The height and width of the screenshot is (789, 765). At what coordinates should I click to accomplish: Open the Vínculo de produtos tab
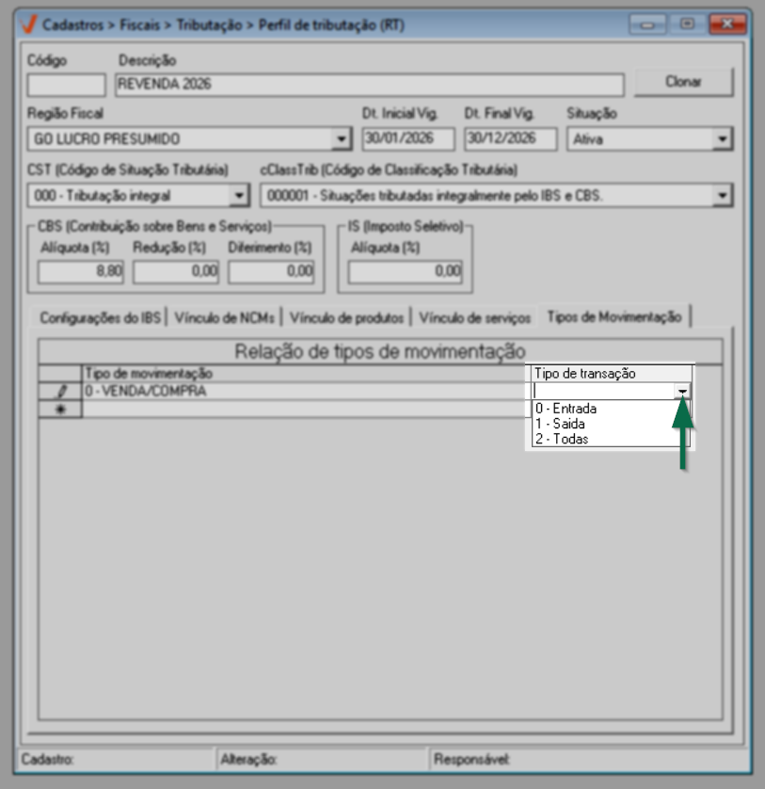tap(346, 318)
